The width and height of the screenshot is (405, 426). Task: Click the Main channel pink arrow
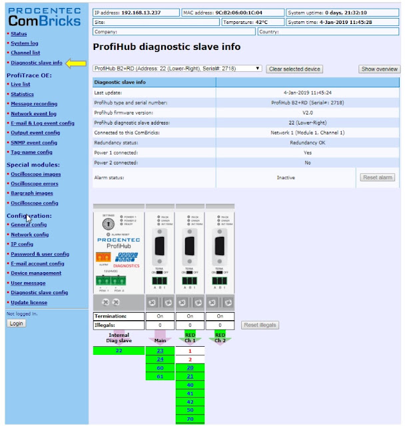[x=160, y=337]
